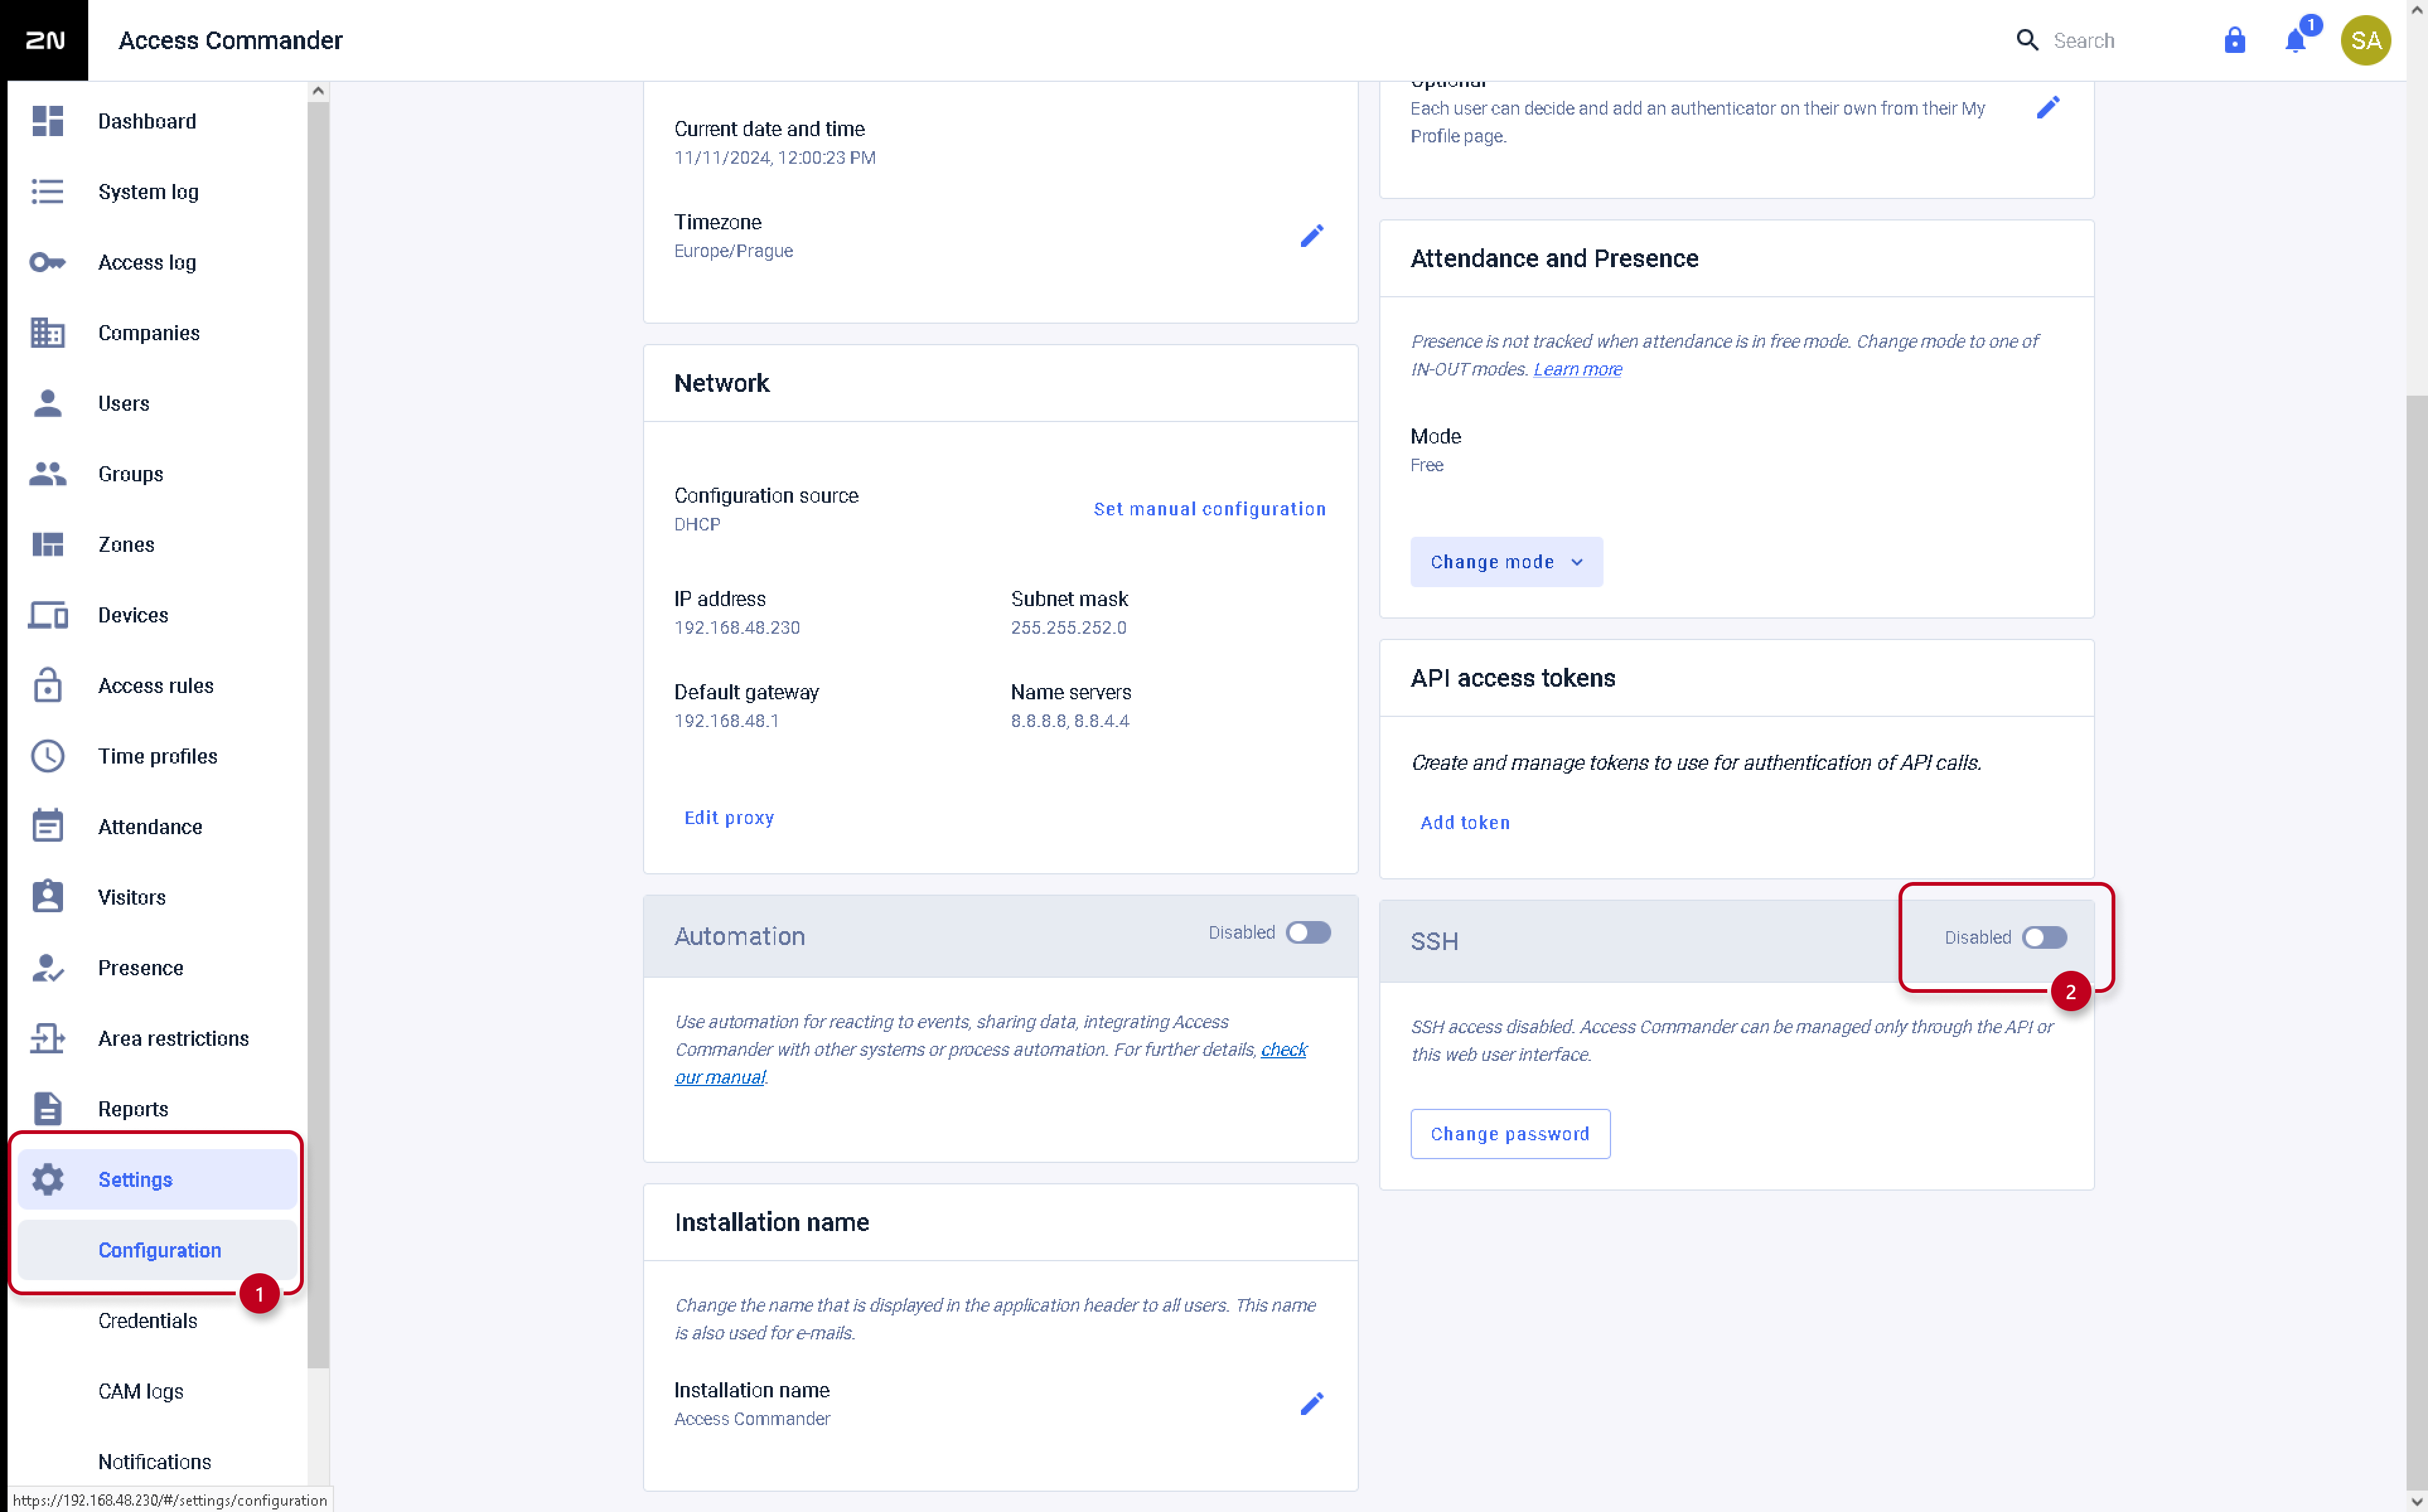Click the Edit proxy button
This screenshot has height=1512, width=2428.
728,818
